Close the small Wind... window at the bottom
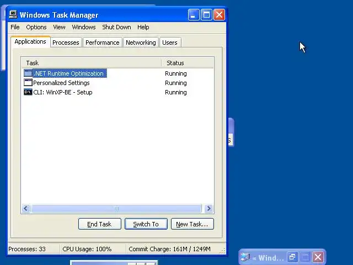 pos(318,257)
